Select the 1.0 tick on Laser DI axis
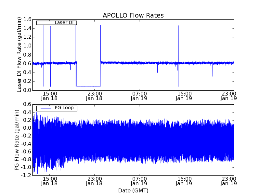The image size is (260, 195). [x=27, y=46]
